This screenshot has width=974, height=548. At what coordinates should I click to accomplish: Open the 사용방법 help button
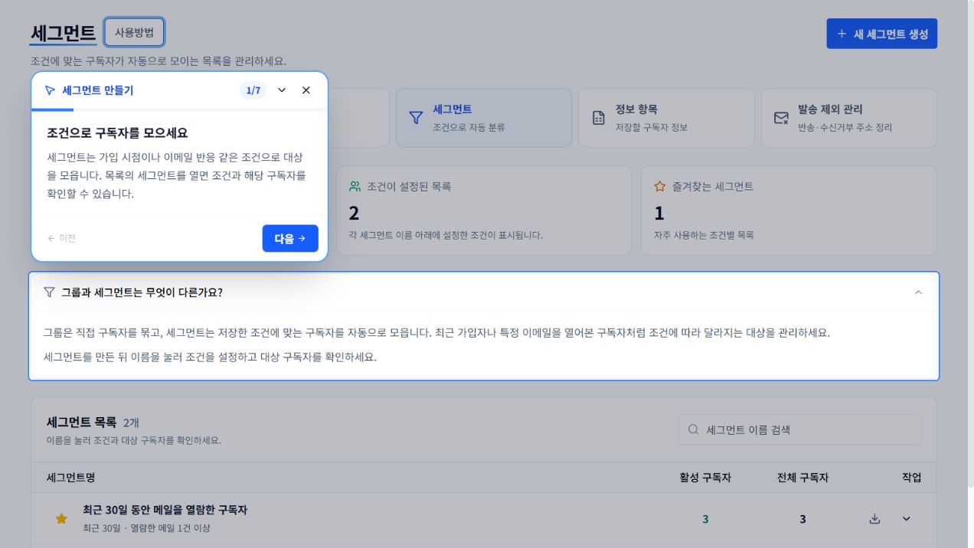(135, 32)
